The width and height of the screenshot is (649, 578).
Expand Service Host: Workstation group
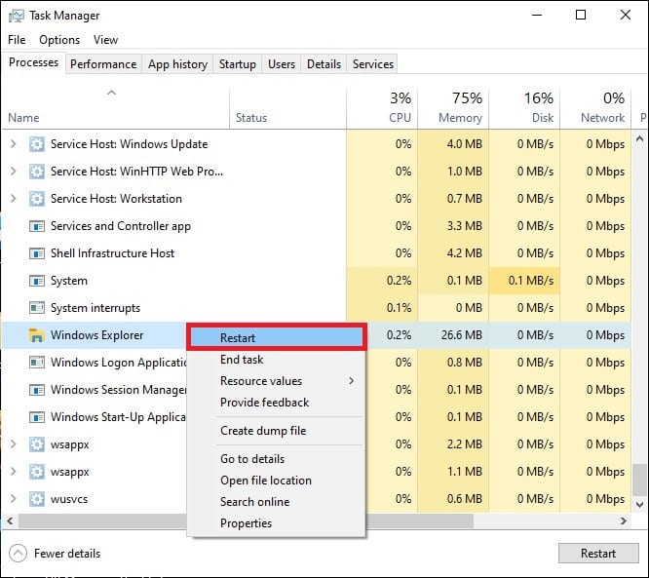point(14,199)
